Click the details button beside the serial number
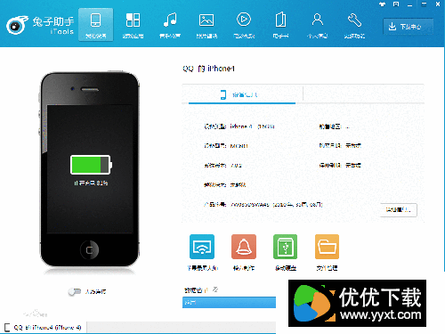 coord(399,210)
